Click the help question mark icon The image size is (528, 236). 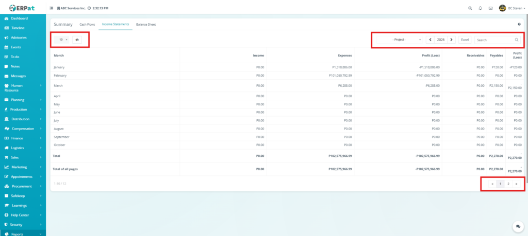point(519,24)
